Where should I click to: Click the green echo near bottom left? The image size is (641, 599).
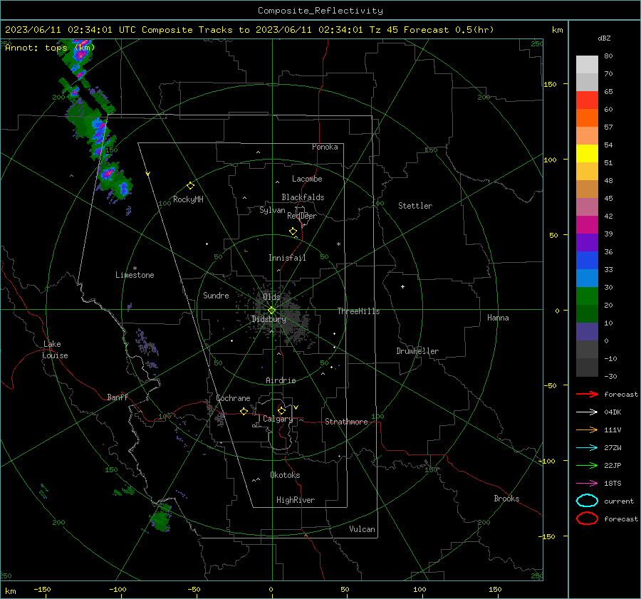(x=160, y=519)
